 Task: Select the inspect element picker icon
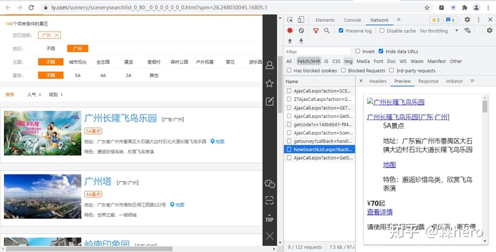pos(290,19)
